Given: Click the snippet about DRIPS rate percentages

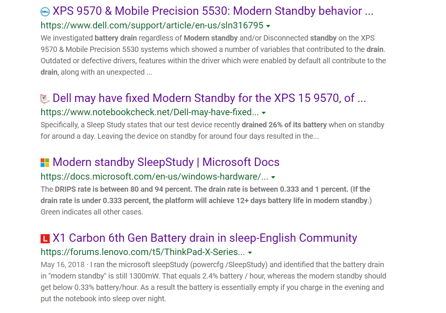Looking at the screenshot, I should [x=206, y=201].
